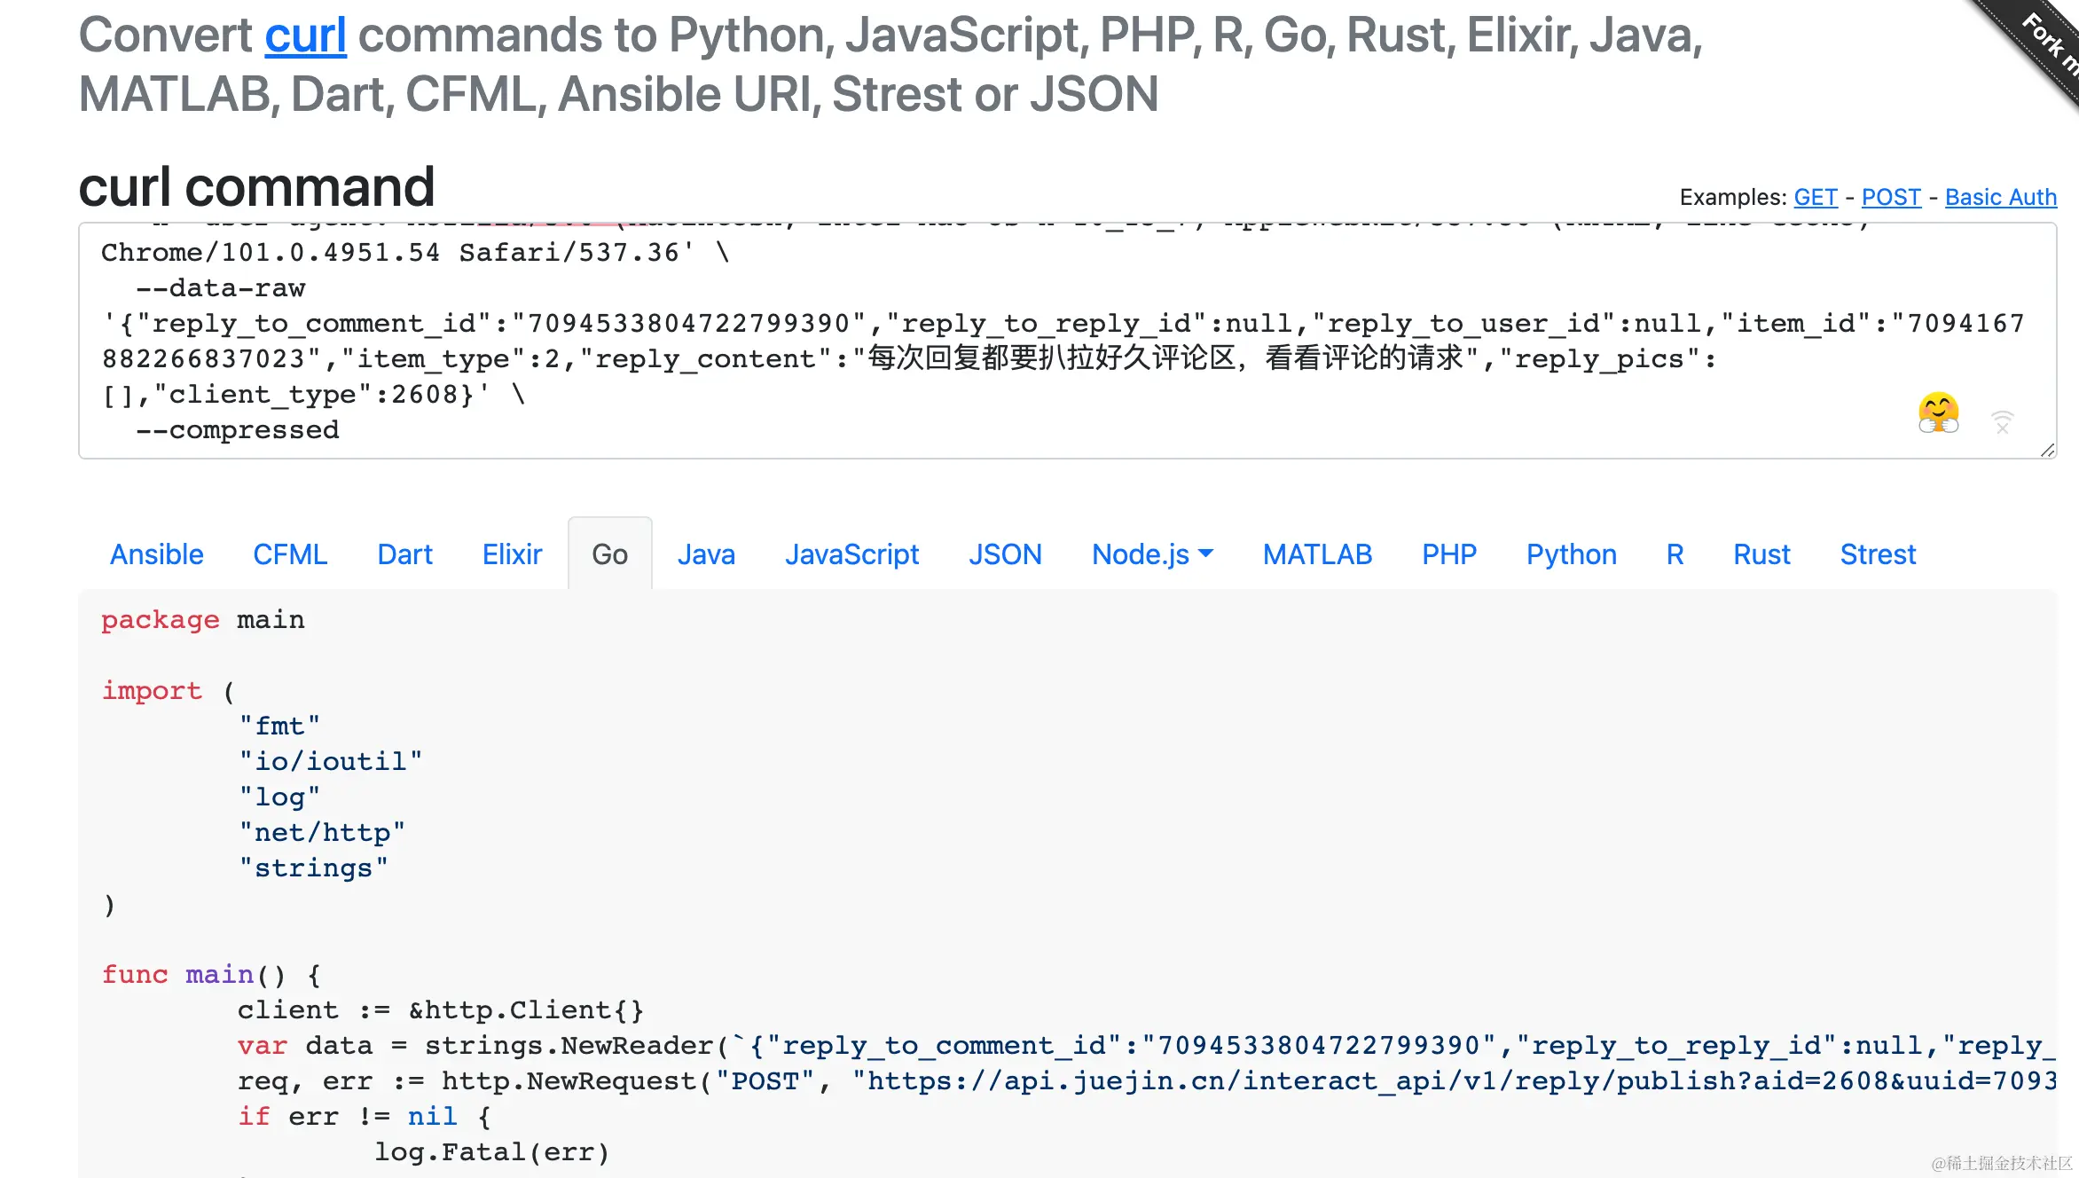This screenshot has width=2079, height=1178.
Task: Select the Dart tab
Action: (404, 554)
